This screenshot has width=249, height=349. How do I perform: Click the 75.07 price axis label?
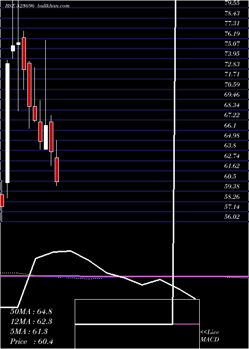click(232, 44)
